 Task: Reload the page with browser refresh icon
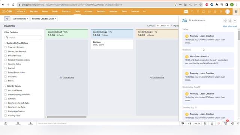coord(13,5)
